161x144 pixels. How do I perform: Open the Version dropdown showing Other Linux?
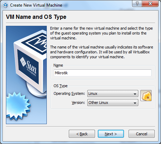point(113,103)
